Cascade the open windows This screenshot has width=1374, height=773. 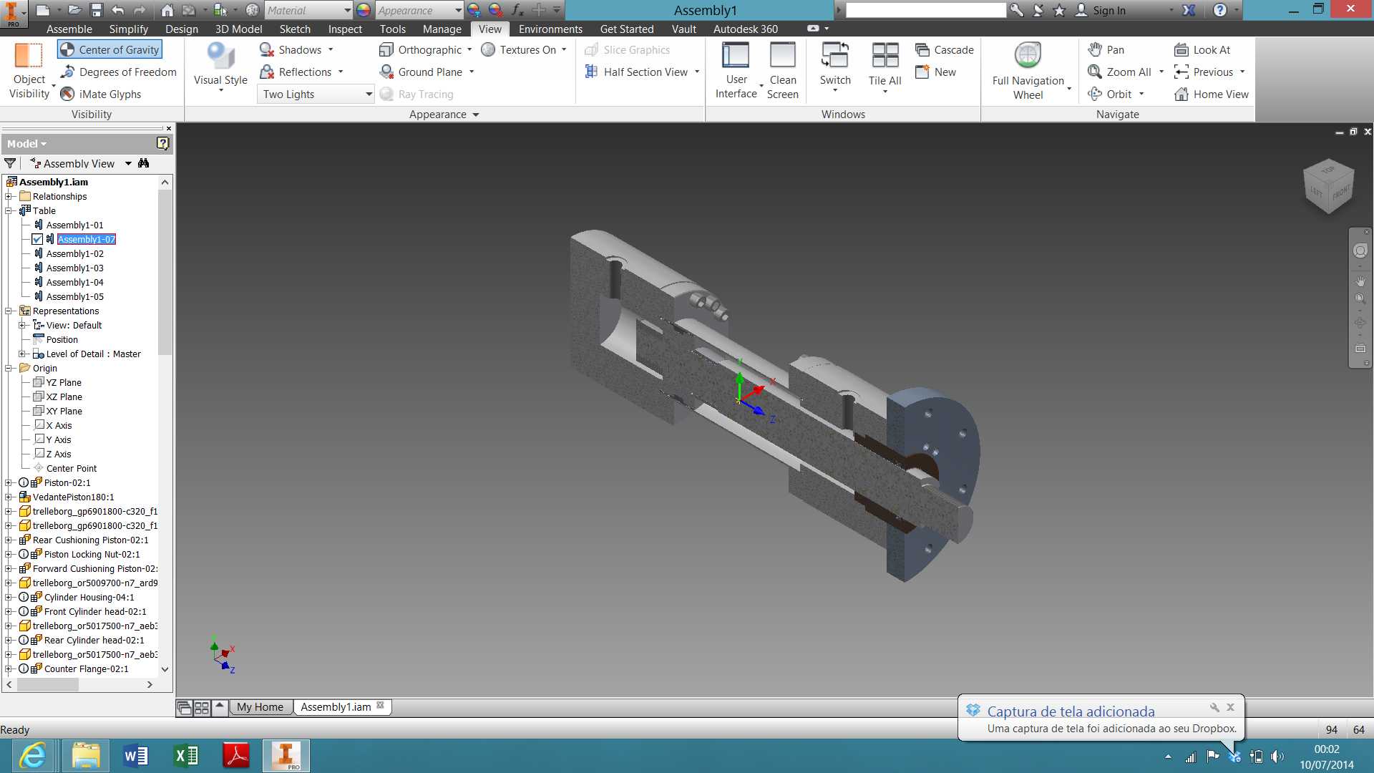[945, 49]
